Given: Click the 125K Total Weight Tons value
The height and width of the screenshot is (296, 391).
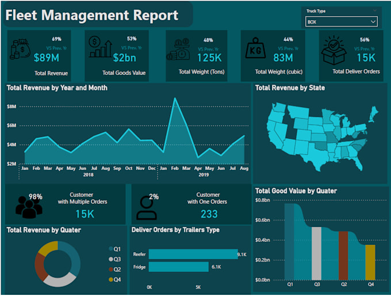Looking at the screenshot, I should tap(209, 58).
